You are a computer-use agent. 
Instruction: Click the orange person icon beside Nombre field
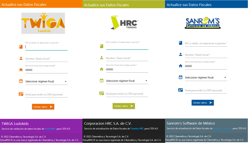pyautogui.click(x=21, y=58)
